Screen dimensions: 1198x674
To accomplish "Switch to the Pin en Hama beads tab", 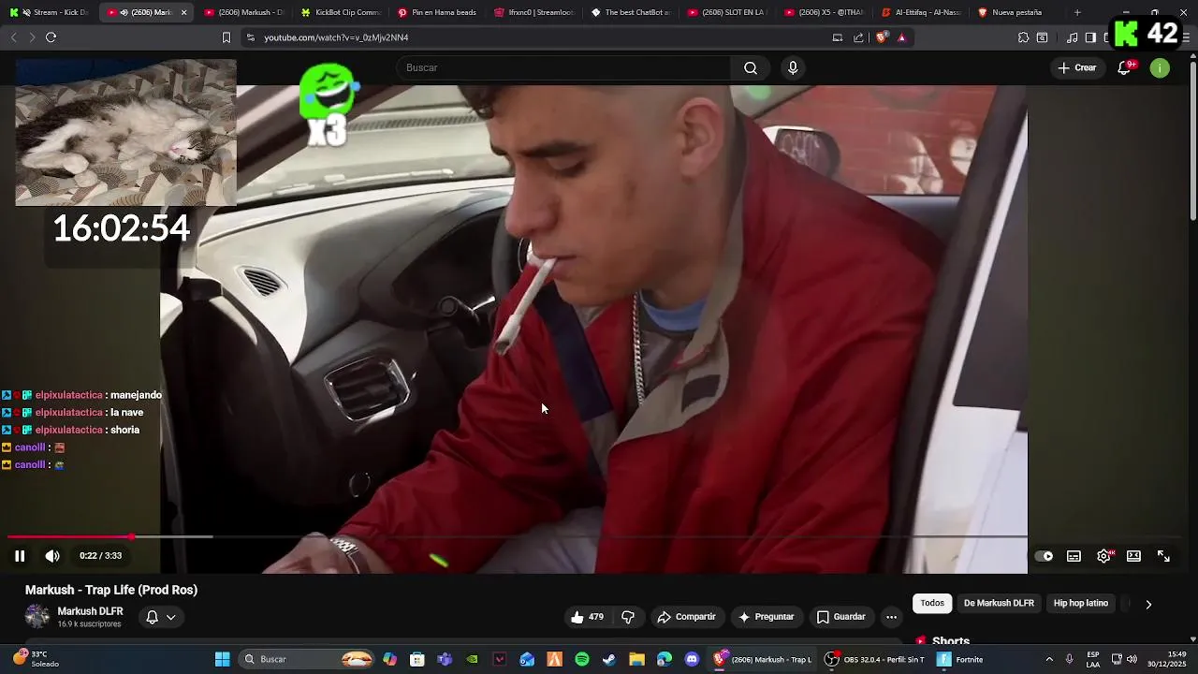I will pyautogui.click(x=436, y=12).
